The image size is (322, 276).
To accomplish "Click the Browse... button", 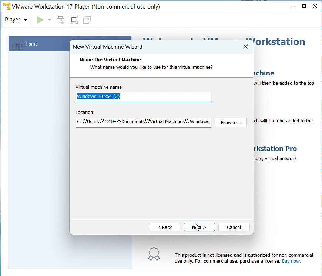I will (231, 122).
